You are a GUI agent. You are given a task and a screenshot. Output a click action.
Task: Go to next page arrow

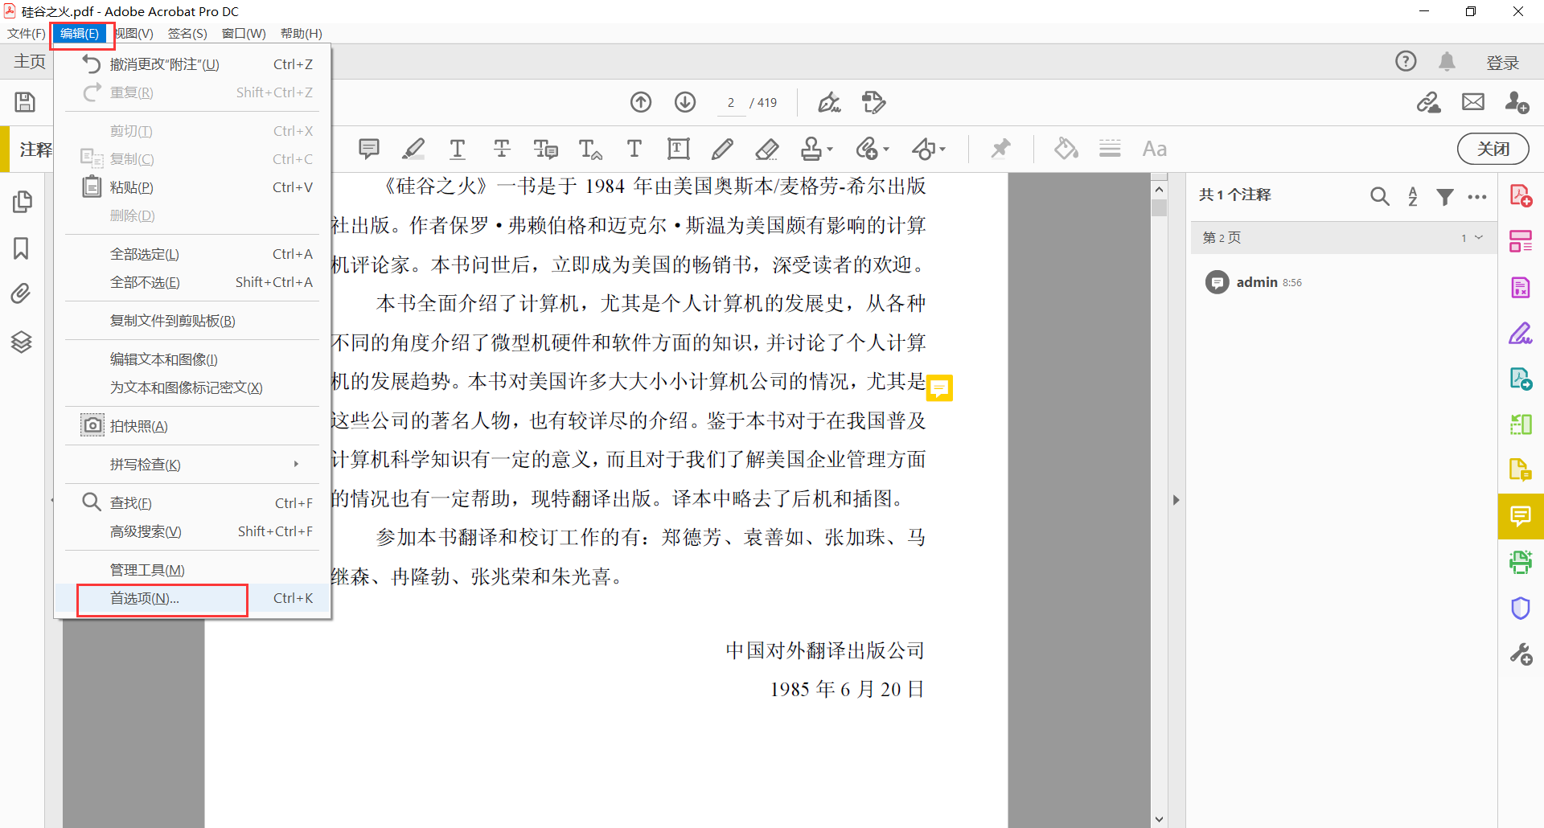click(685, 102)
